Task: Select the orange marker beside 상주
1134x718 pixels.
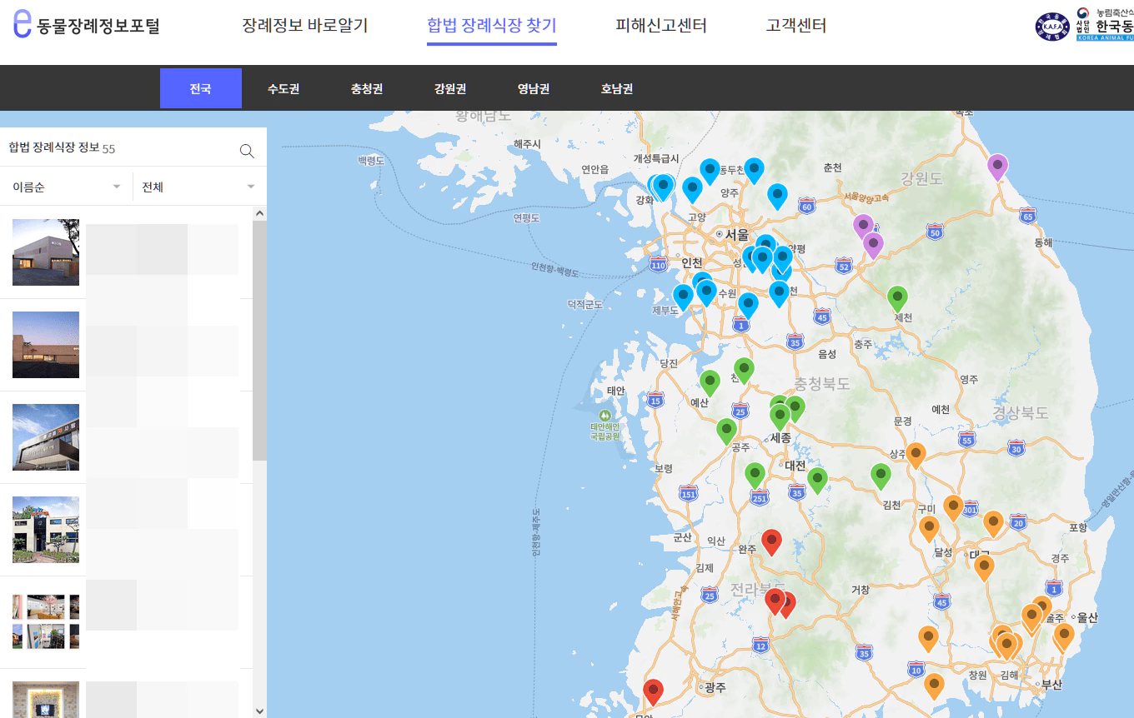Action: pos(916,456)
